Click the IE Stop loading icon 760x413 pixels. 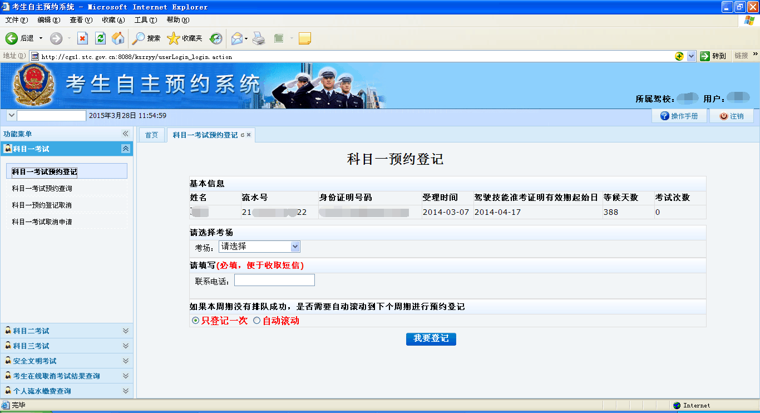(82, 38)
